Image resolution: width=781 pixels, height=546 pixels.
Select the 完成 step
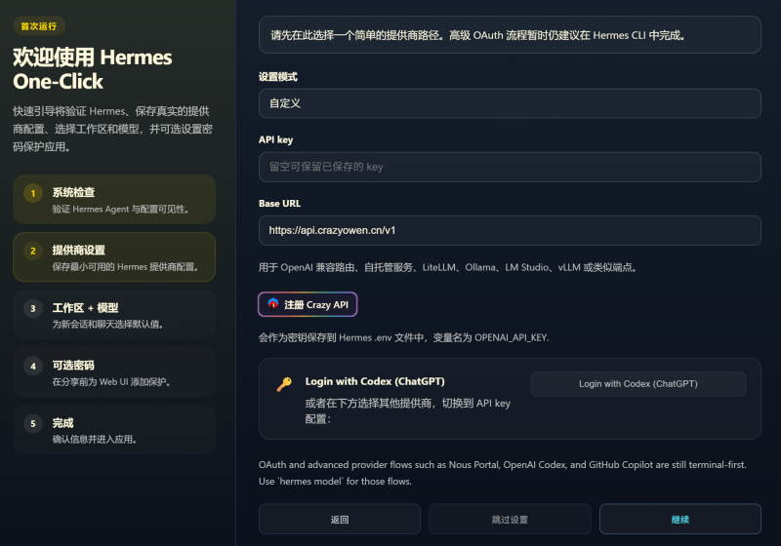(x=114, y=430)
